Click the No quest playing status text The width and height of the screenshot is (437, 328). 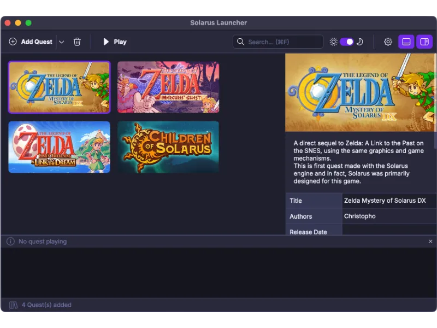43,242
